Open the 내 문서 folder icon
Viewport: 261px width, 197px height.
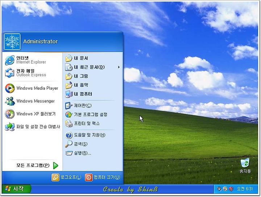coord(69,58)
